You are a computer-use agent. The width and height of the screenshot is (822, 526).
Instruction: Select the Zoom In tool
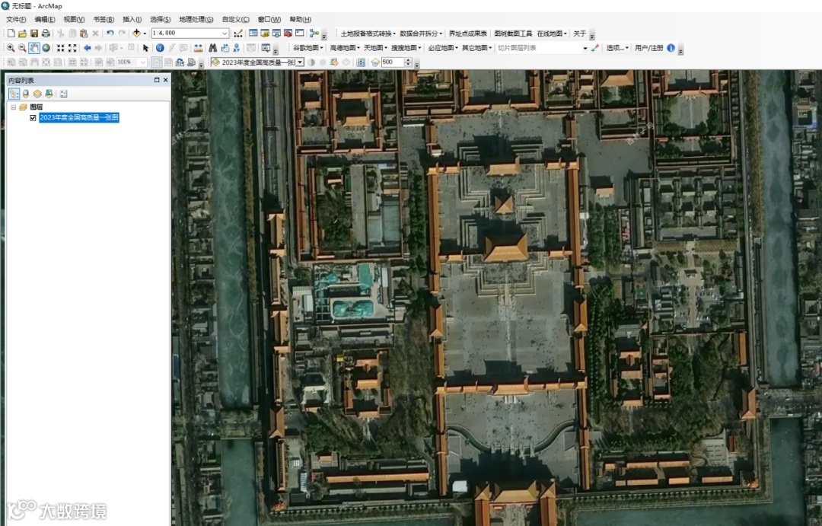coord(11,48)
